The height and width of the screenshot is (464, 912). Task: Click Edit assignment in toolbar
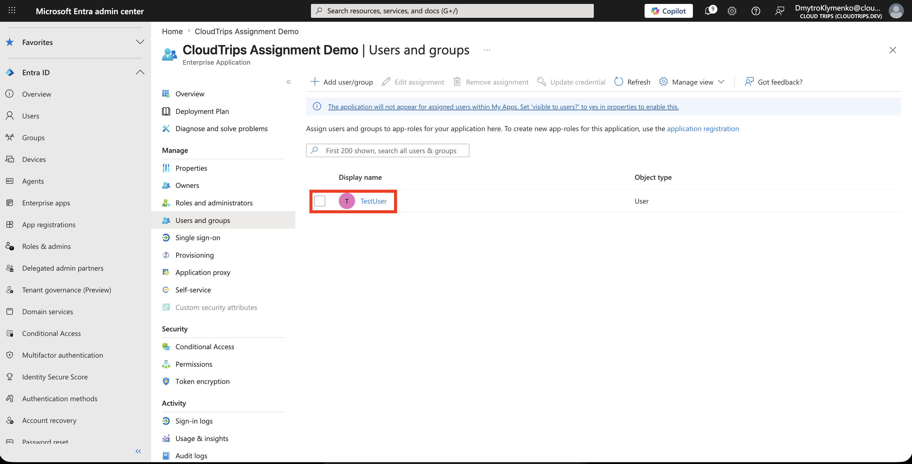(413, 82)
